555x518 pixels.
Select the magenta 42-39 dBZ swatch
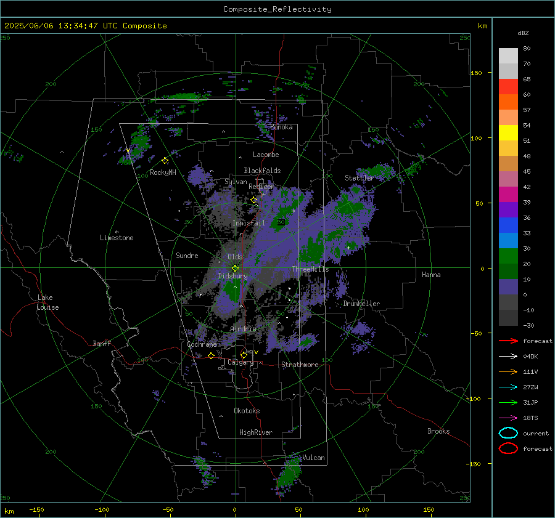(508, 195)
